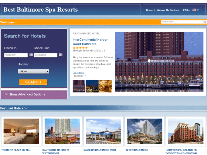Open InterContinental Harbor Court Baltimore title link
This screenshot has height=155, width=207.
(x=90, y=42)
